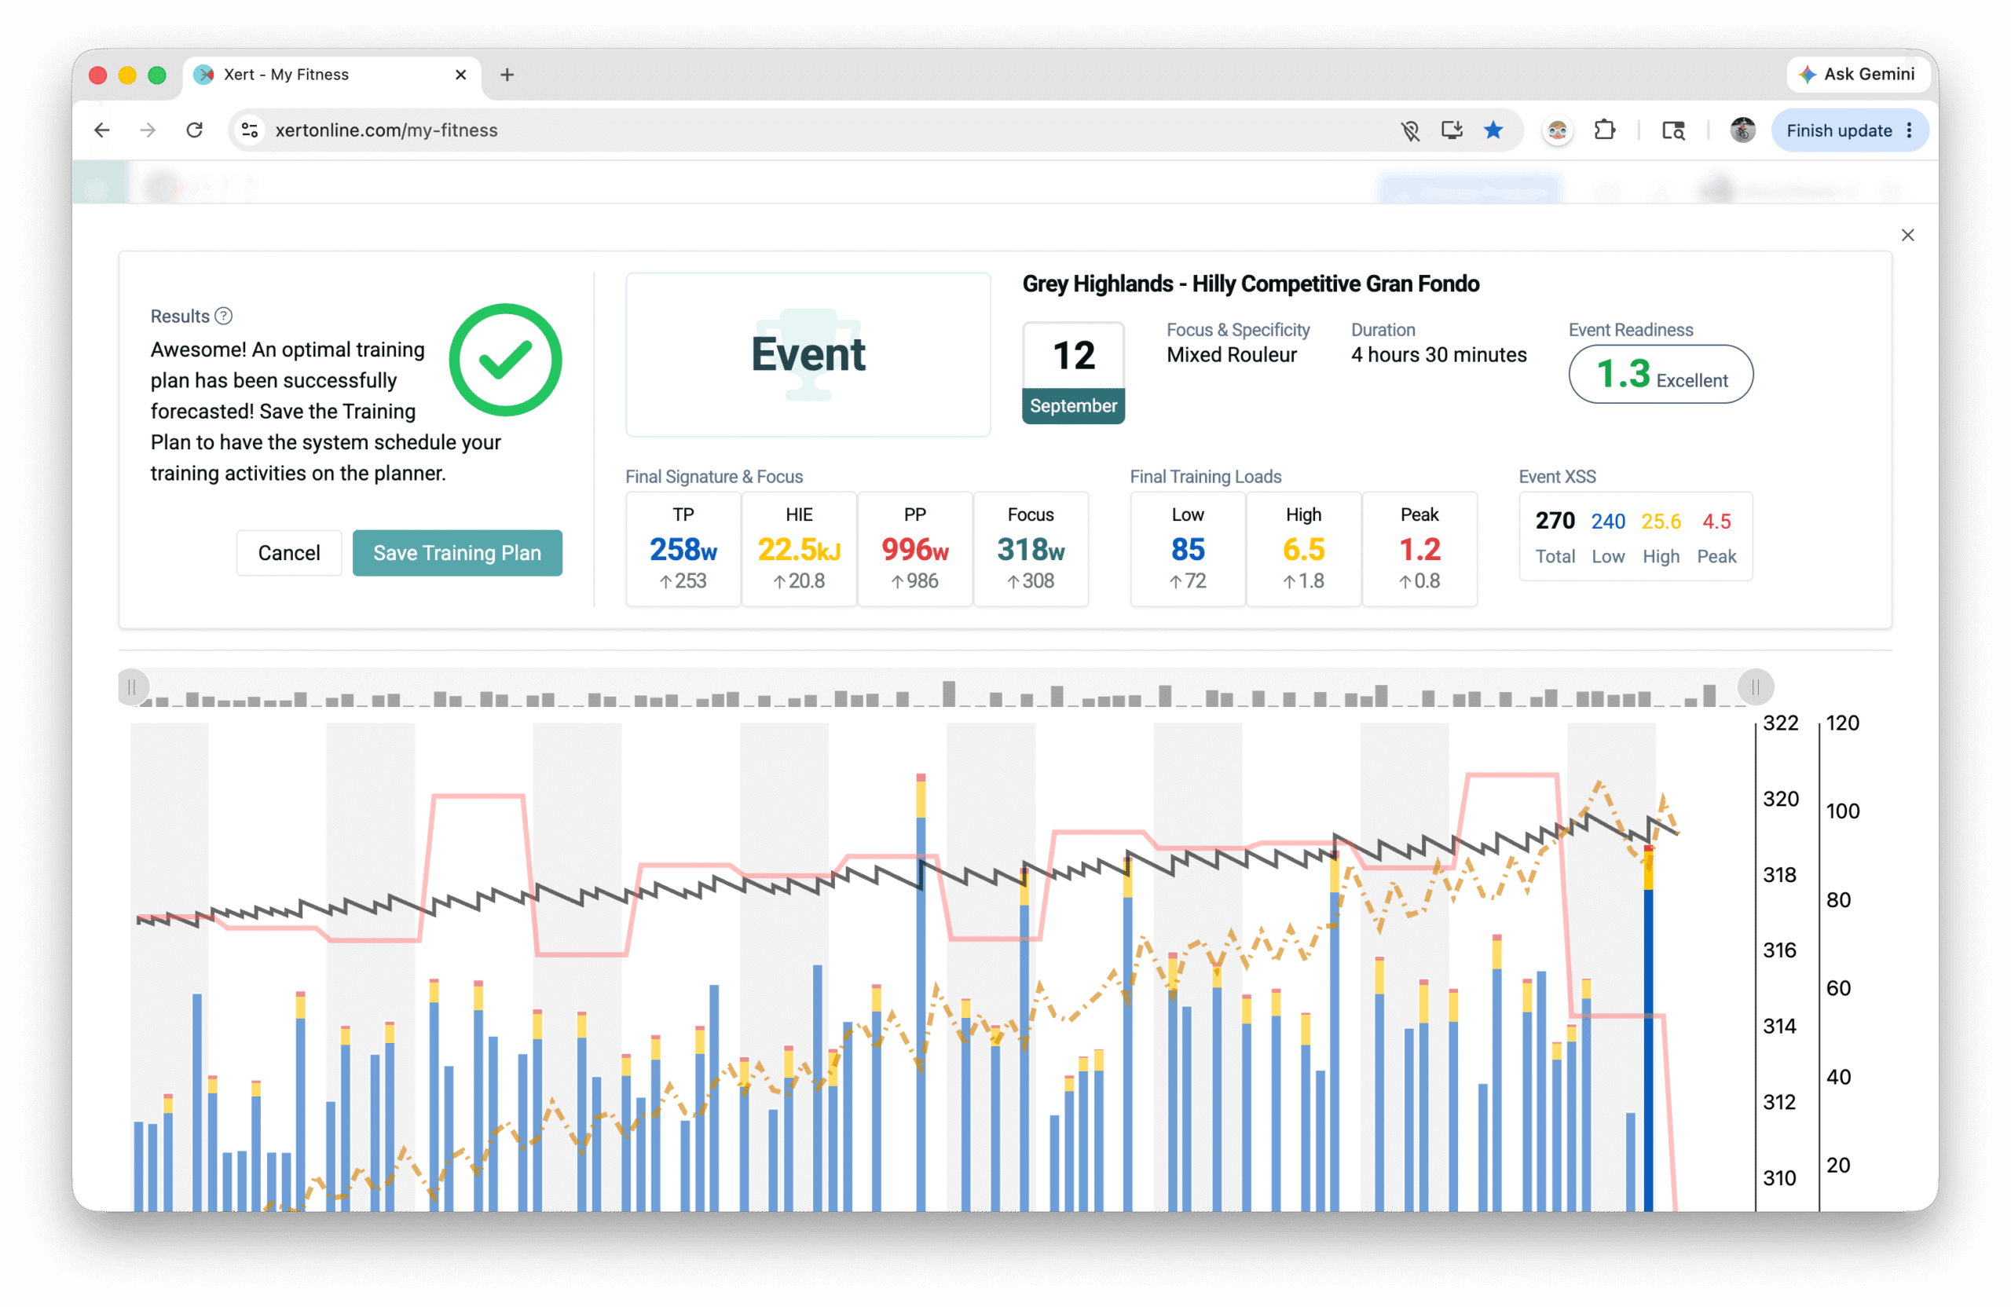
Task: Click the chart range navigator bar
Action: click(x=943, y=688)
